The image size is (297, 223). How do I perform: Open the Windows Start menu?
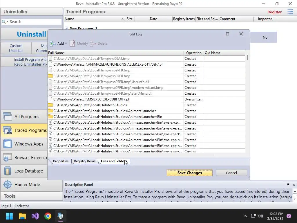tap(9, 216)
